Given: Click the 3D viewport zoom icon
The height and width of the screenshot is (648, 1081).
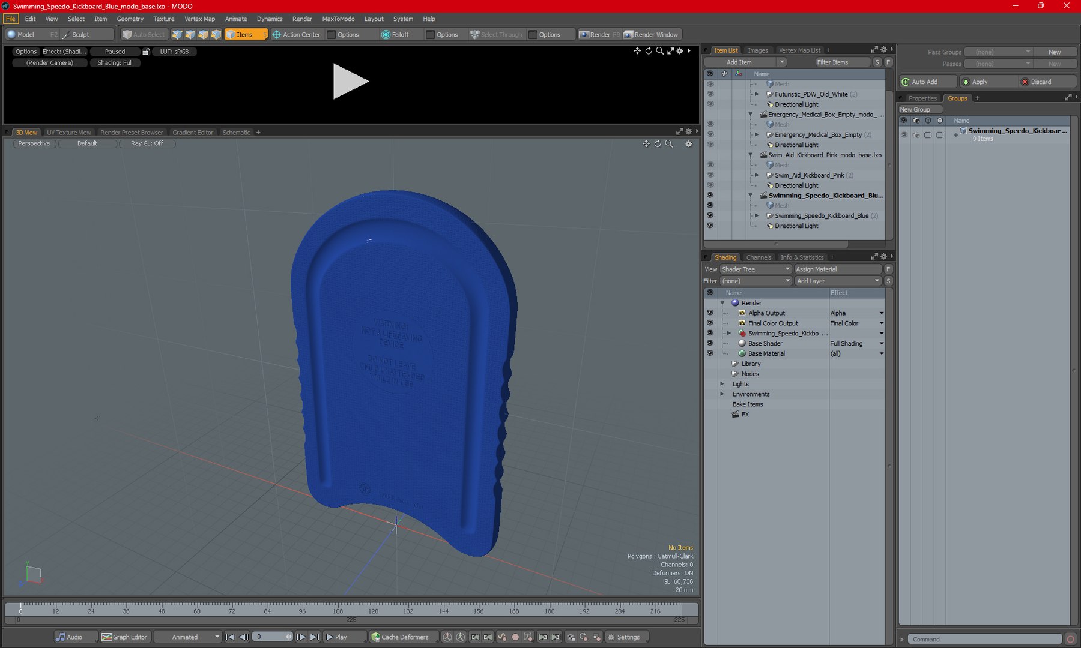Looking at the screenshot, I should pos(669,144).
